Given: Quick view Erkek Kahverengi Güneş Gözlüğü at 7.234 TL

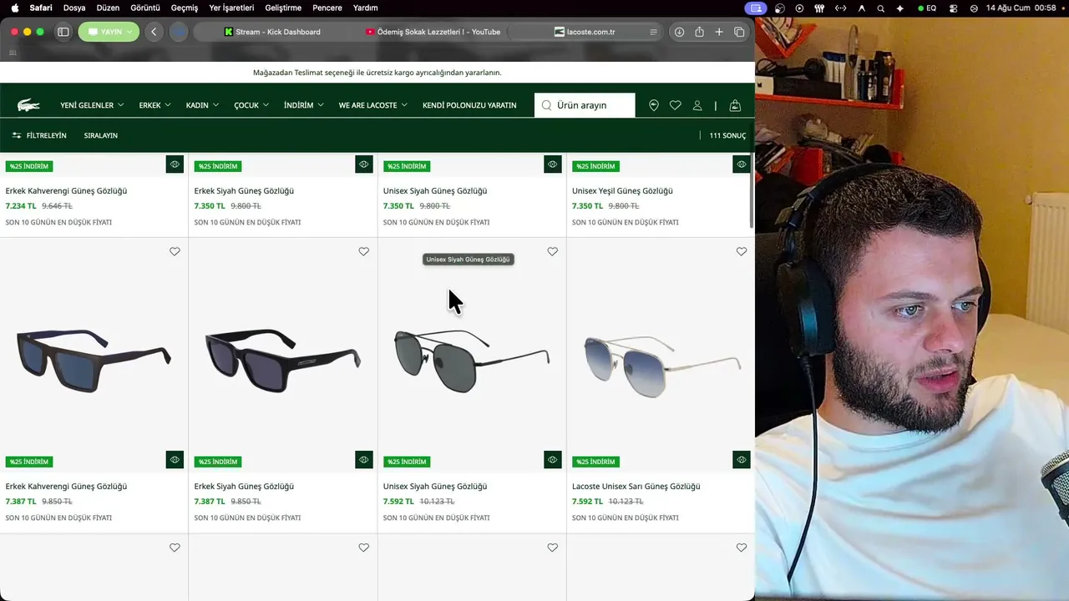Looking at the screenshot, I should [175, 164].
